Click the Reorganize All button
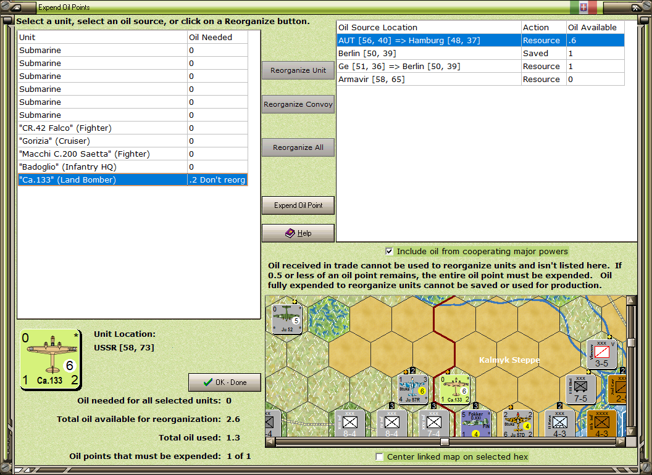Screen dimensions: 652x475 tap(298, 147)
